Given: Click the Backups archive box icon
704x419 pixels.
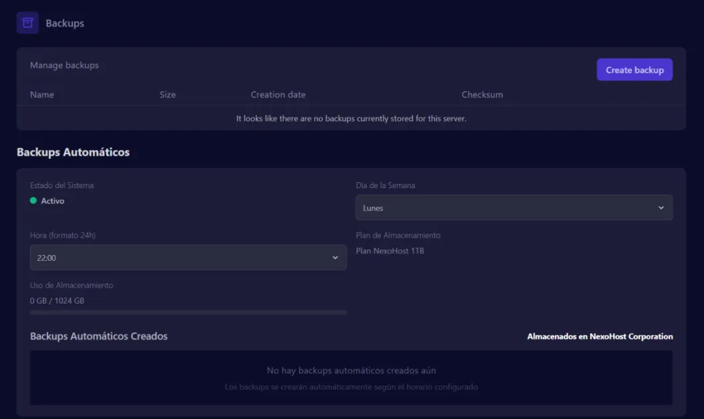Looking at the screenshot, I should (x=27, y=23).
